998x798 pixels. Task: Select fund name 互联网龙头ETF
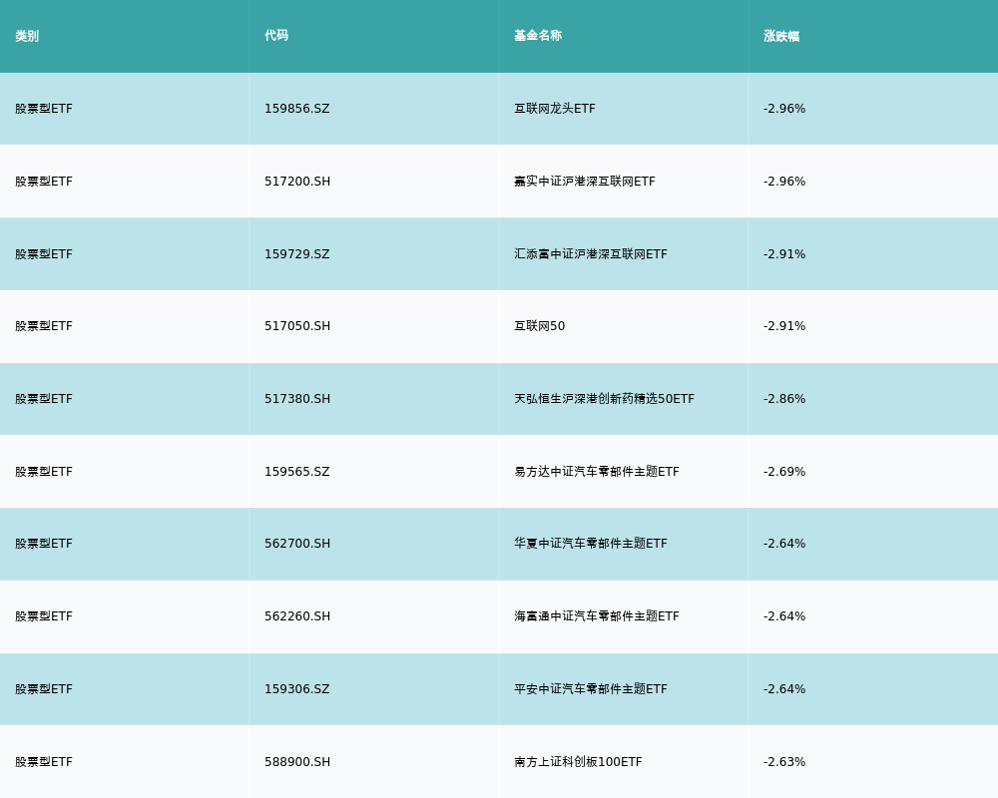tap(554, 109)
